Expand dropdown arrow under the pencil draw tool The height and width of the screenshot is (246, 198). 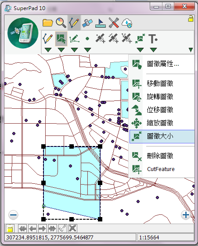point(48,50)
